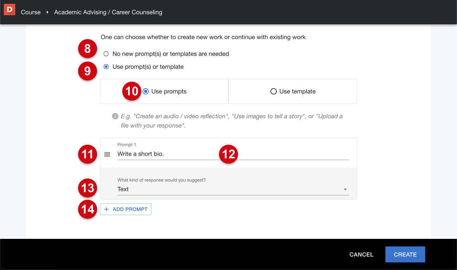This screenshot has width=457, height=270.
Task: Click the drag handle beside Prompt 1
Action: tap(107, 154)
